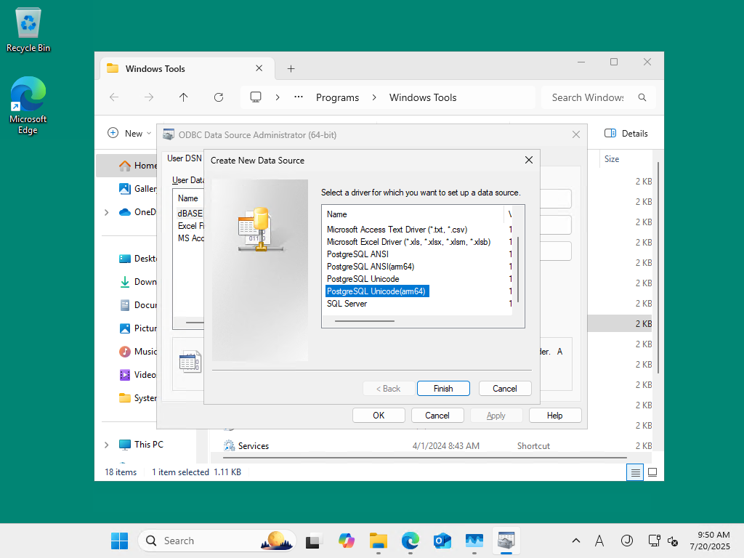Open Documents in the navigation pane
The height and width of the screenshot is (558, 744).
[x=137, y=305]
